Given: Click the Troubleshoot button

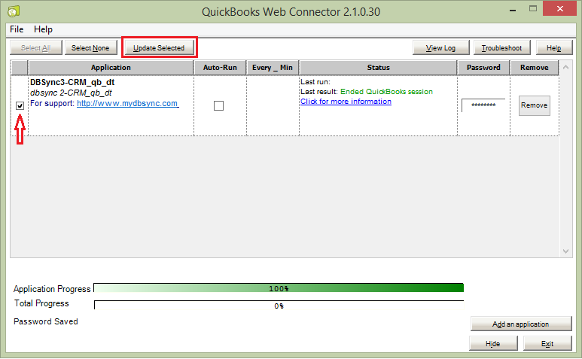Looking at the screenshot, I should tap(501, 48).
